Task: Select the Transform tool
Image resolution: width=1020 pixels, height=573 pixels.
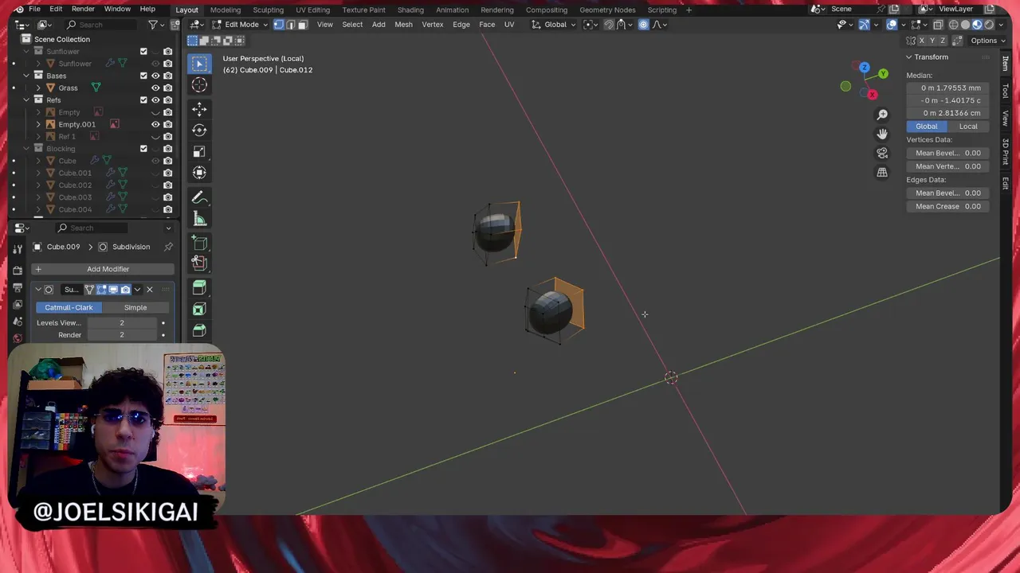Action: pos(199,173)
